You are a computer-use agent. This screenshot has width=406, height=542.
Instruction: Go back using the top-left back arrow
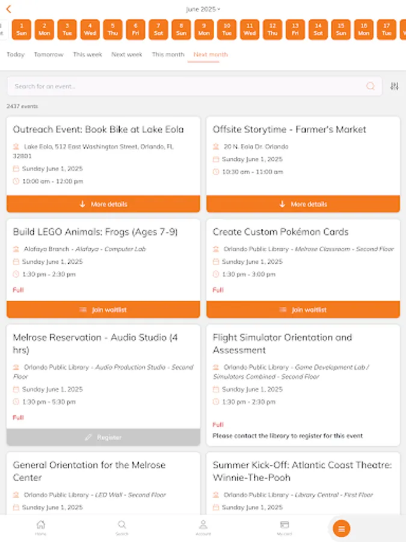8,9
